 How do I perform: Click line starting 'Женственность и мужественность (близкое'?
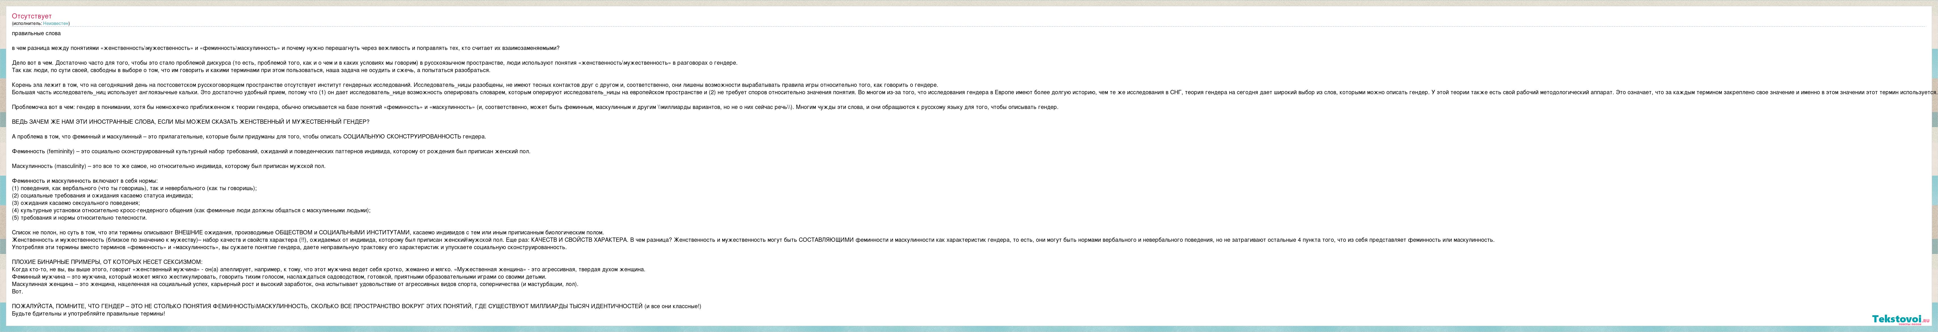[x=753, y=239]
